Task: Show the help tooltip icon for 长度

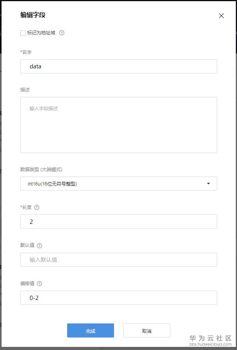Action: [37, 207]
